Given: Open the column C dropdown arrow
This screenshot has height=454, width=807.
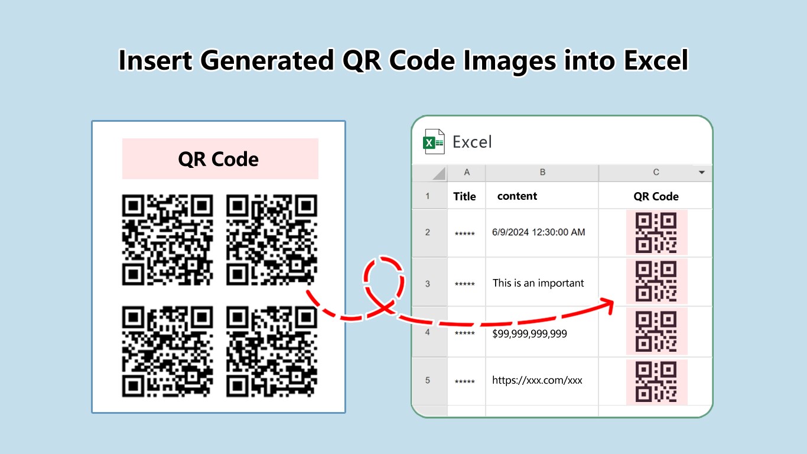Looking at the screenshot, I should tap(702, 173).
